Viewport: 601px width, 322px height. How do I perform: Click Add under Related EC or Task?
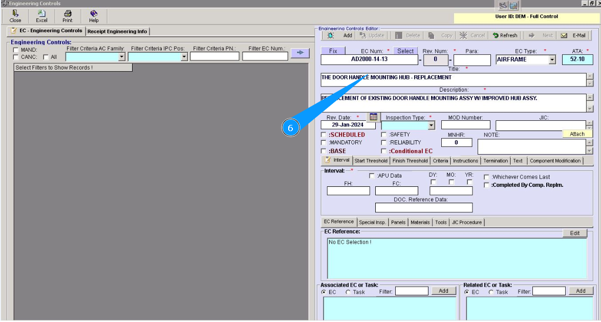coord(581,291)
